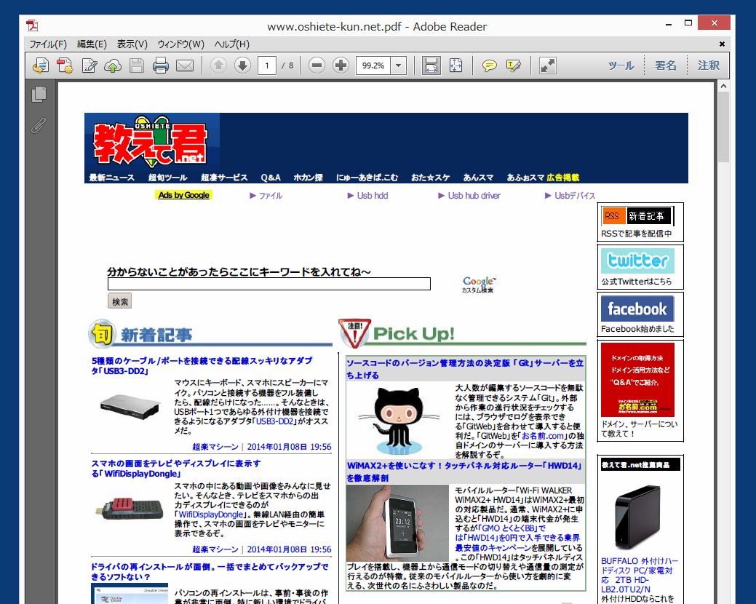This screenshot has width=756, height=604.
Task: Print the document using printer icon
Action: click(161, 65)
